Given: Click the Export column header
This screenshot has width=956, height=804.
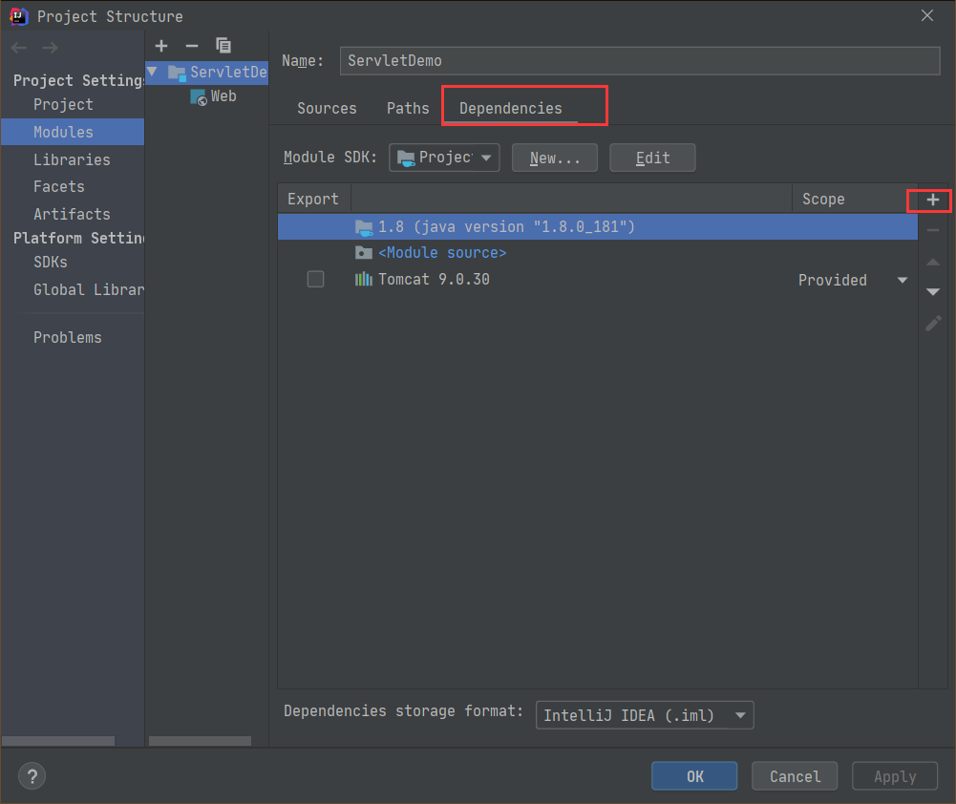Looking at the screenshot, I should (313, 199).
